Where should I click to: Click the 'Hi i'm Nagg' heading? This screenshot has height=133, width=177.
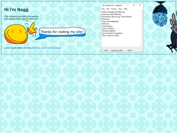pos(16,10)
